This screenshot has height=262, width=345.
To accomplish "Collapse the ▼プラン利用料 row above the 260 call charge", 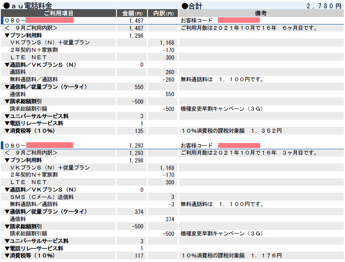I will [23, 36].
